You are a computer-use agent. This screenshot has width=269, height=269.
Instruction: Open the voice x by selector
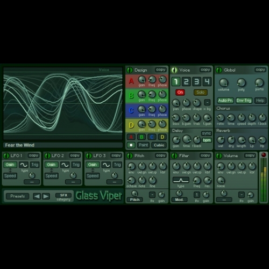coord(207,102)
